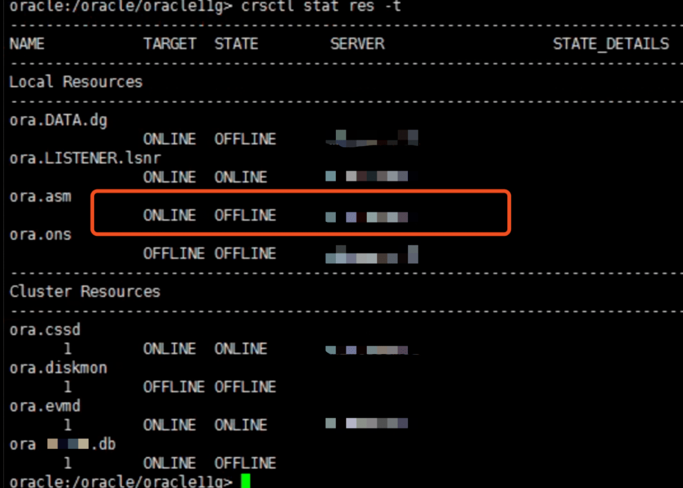Click the 'Local Resources' section heading
This screenshot has height=488, width=683.
pos(76,82)
